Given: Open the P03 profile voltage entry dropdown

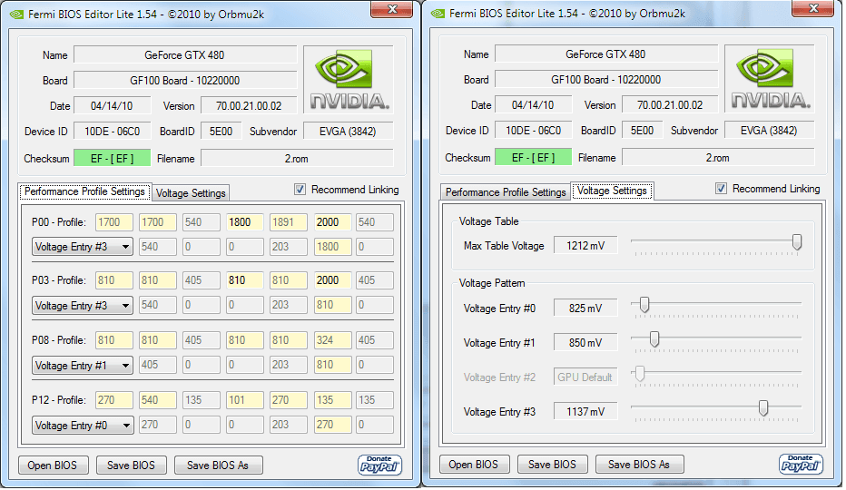Looking at the screenshot, I should [x=83, y=306].
